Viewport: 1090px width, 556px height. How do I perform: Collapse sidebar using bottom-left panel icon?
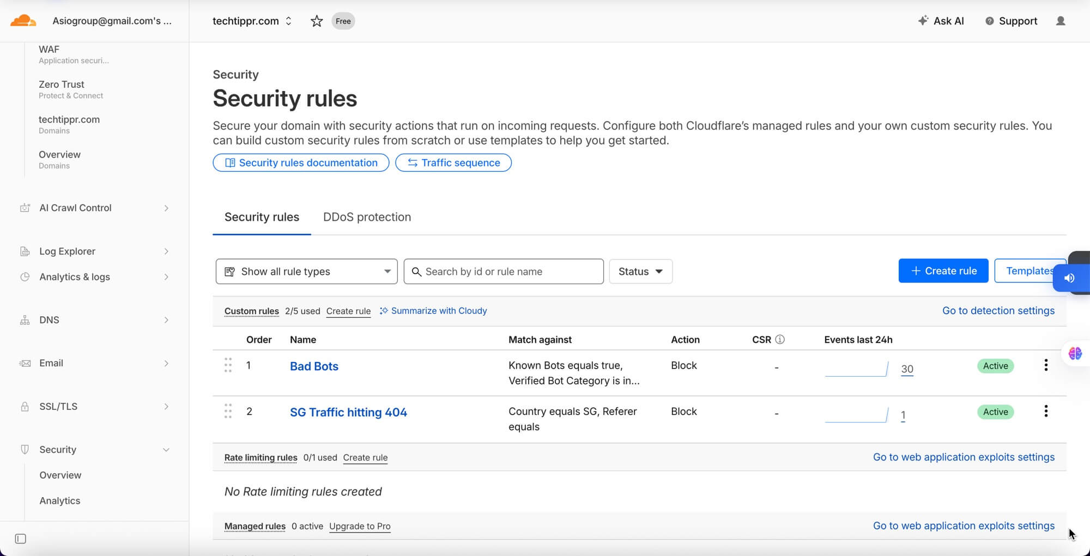(21, 539)
